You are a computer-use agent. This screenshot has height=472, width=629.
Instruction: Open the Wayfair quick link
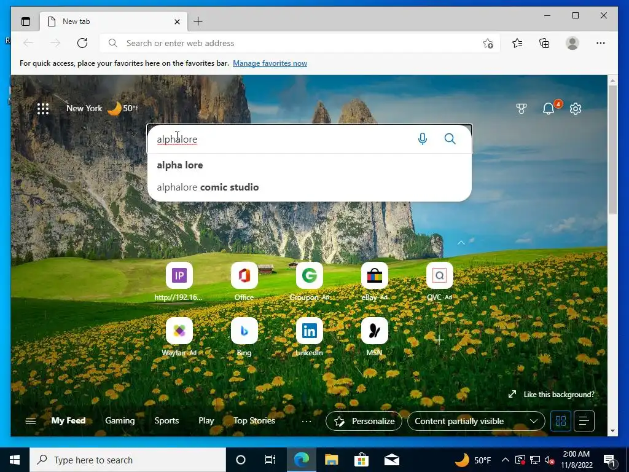179,337
